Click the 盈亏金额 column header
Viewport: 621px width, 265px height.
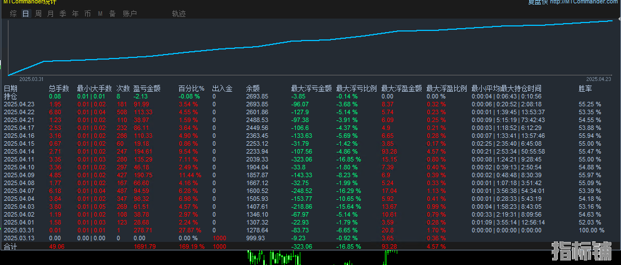(x=147, y=88)
